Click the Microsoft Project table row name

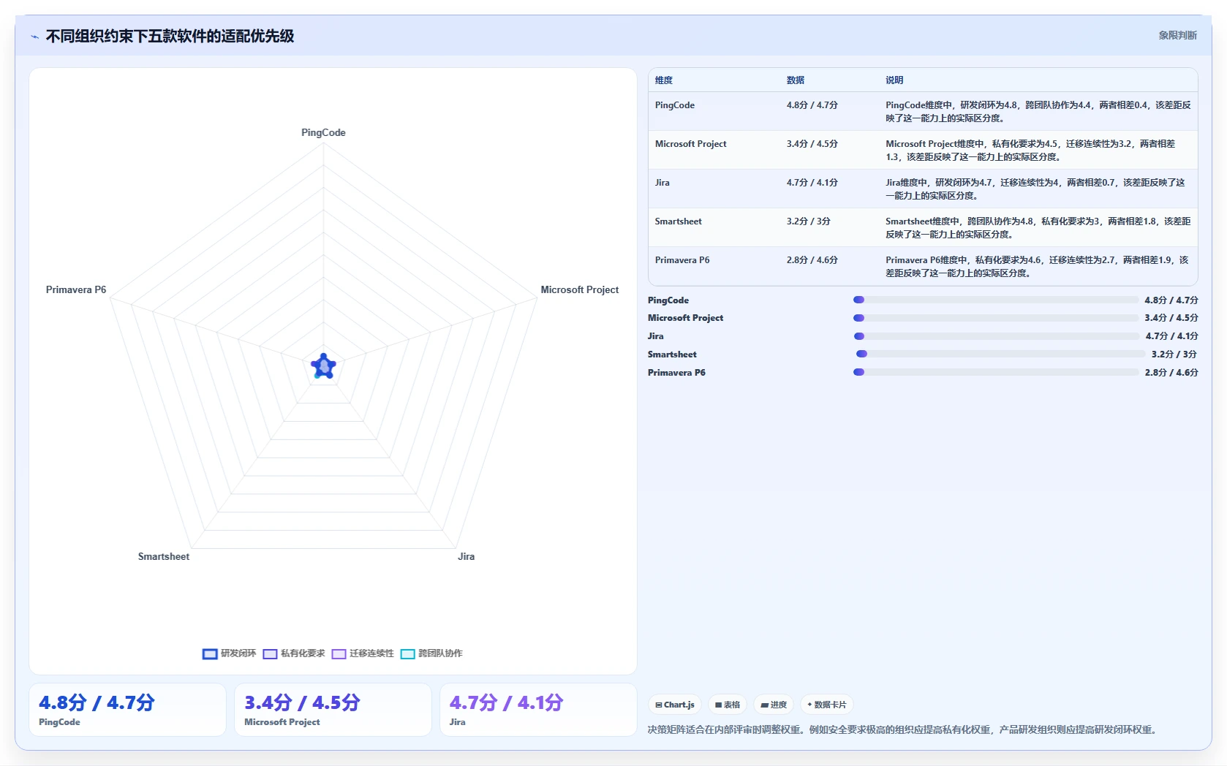click(x=691, y=144)
